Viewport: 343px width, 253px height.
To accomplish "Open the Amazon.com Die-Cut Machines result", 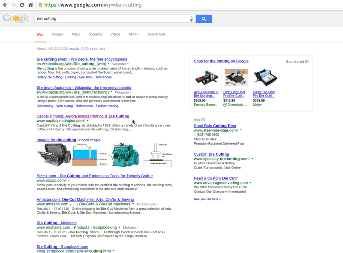I will (85, 199).
